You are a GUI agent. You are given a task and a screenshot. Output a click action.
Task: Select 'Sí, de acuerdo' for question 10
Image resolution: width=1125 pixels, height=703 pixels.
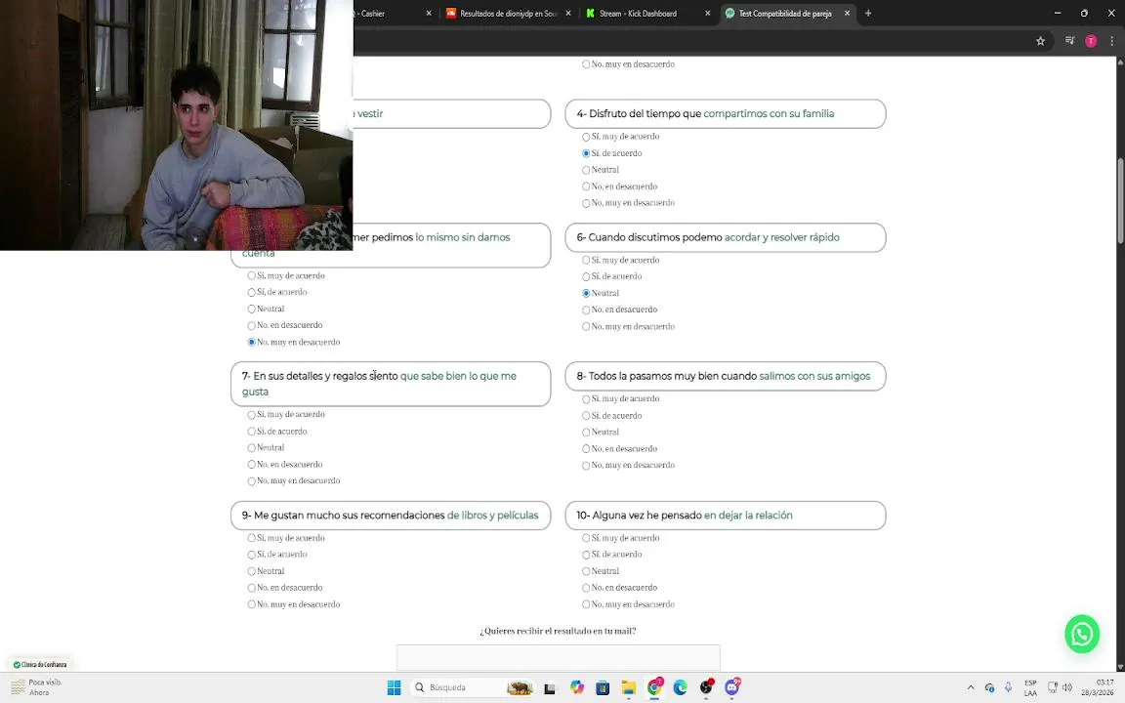click(586, 555)
